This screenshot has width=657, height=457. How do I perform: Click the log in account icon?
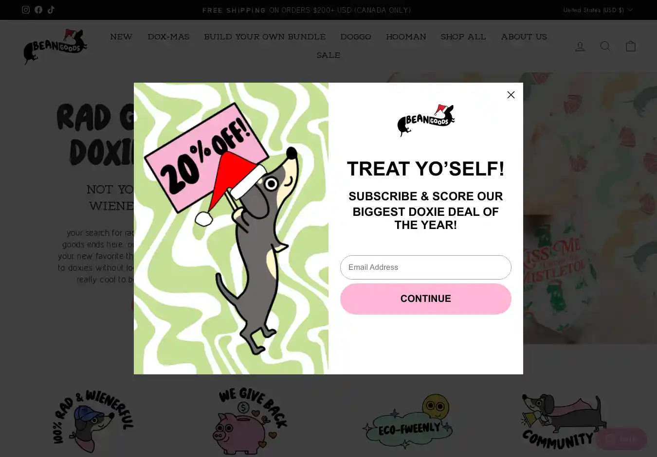(580, 46)
